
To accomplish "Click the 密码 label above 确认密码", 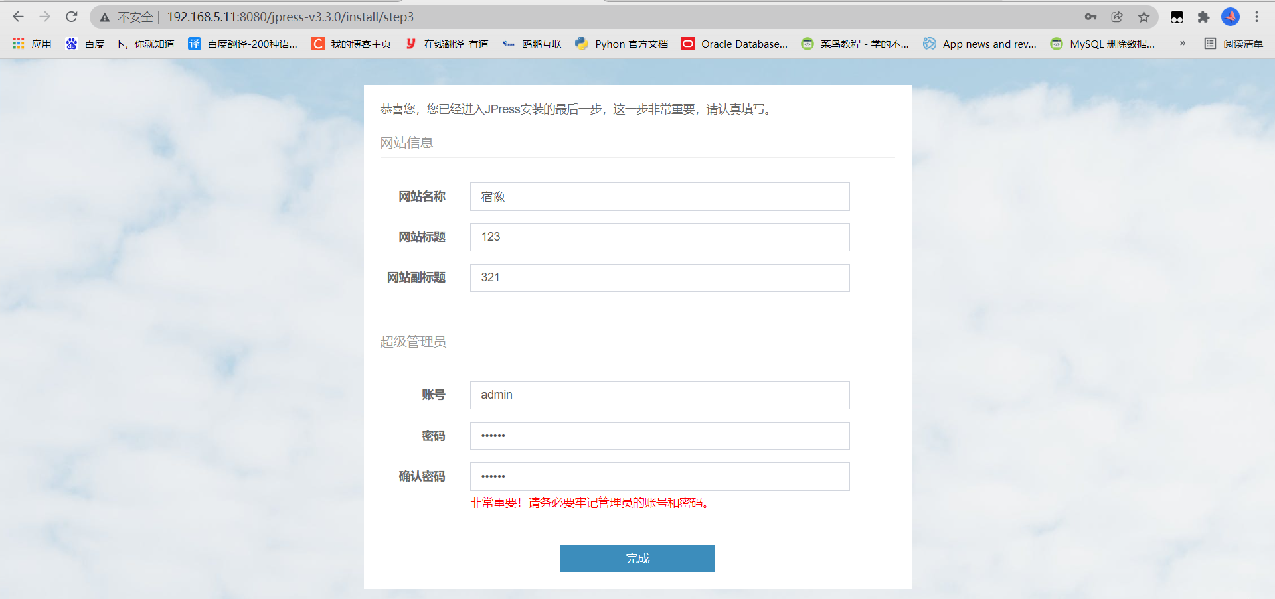I will 434,436.
